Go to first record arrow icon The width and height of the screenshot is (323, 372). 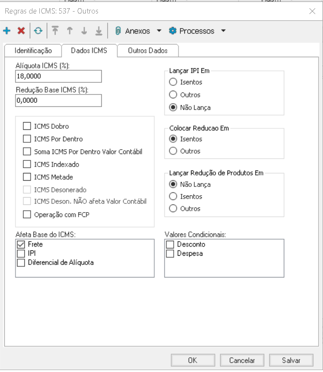[55, 31]
